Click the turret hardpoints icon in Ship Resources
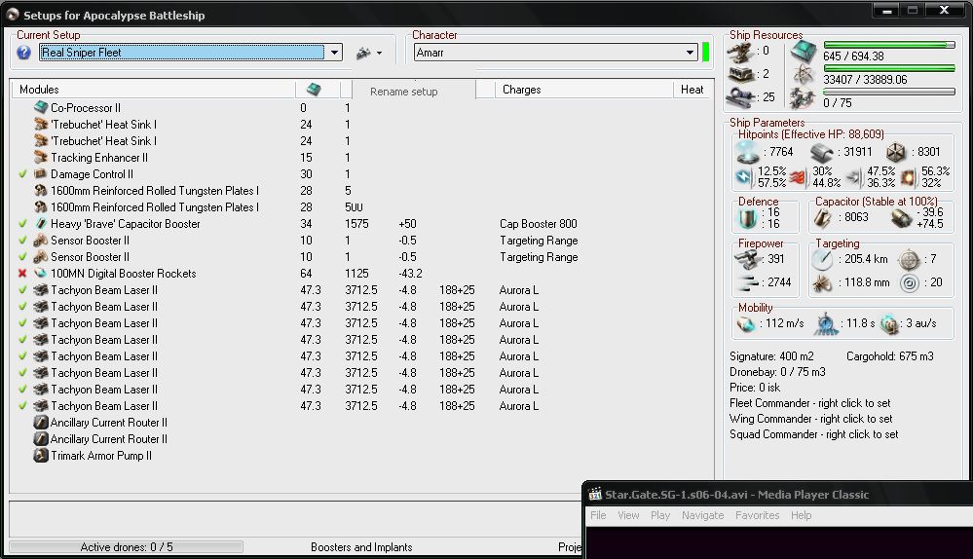 (x=741, y=52)
